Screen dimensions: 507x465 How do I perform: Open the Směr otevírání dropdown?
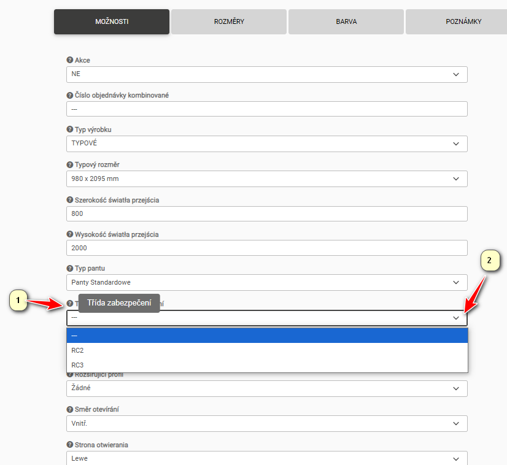266,423
